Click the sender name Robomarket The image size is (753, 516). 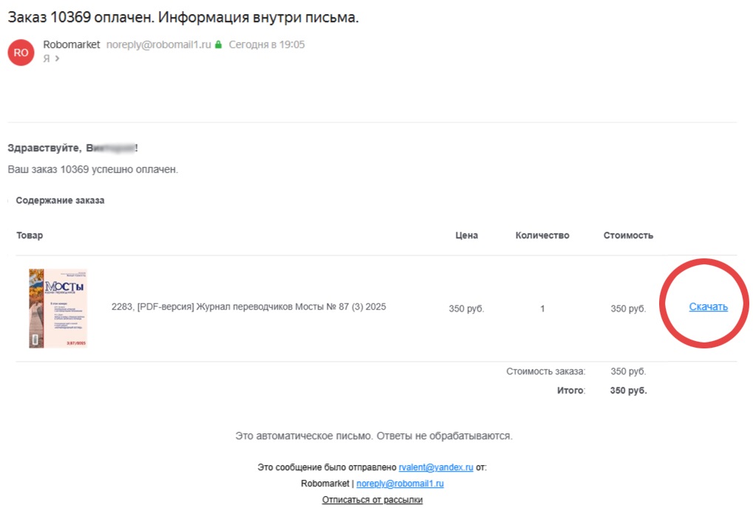coord(72,45)
